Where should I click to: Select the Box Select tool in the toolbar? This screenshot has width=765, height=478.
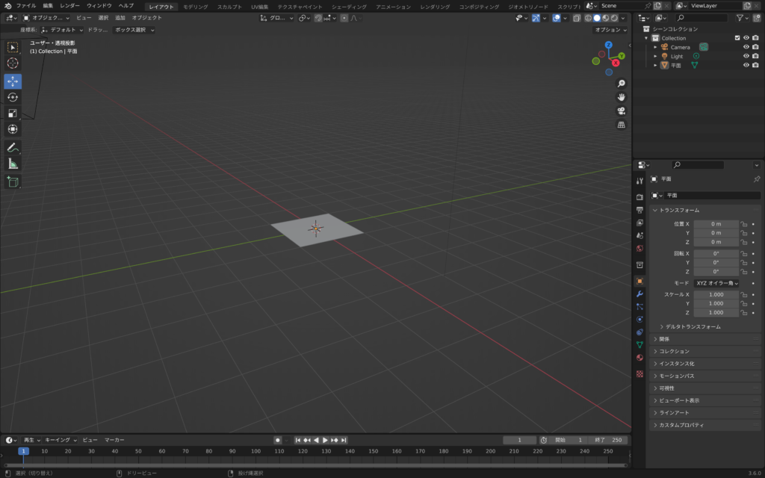(13, 47)
